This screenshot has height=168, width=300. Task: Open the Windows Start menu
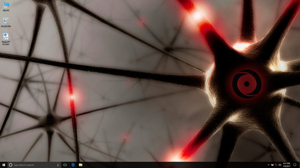(x=4, y=165)
